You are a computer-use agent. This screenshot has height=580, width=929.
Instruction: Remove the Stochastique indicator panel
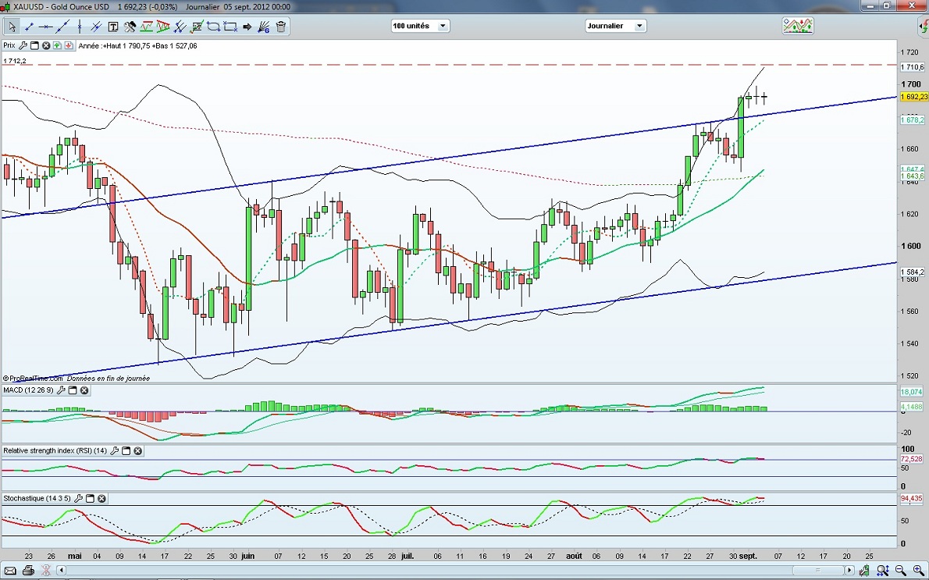coord(102,498)
